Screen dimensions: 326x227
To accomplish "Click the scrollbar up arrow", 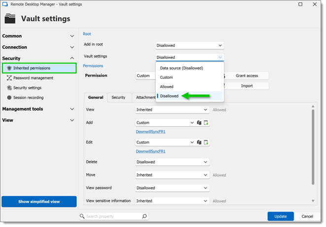I will tap(313, 106).
